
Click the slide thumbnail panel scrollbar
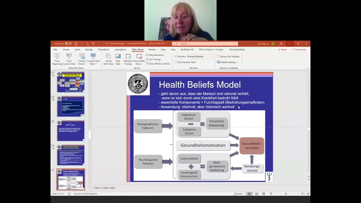(x=90, y=134)
